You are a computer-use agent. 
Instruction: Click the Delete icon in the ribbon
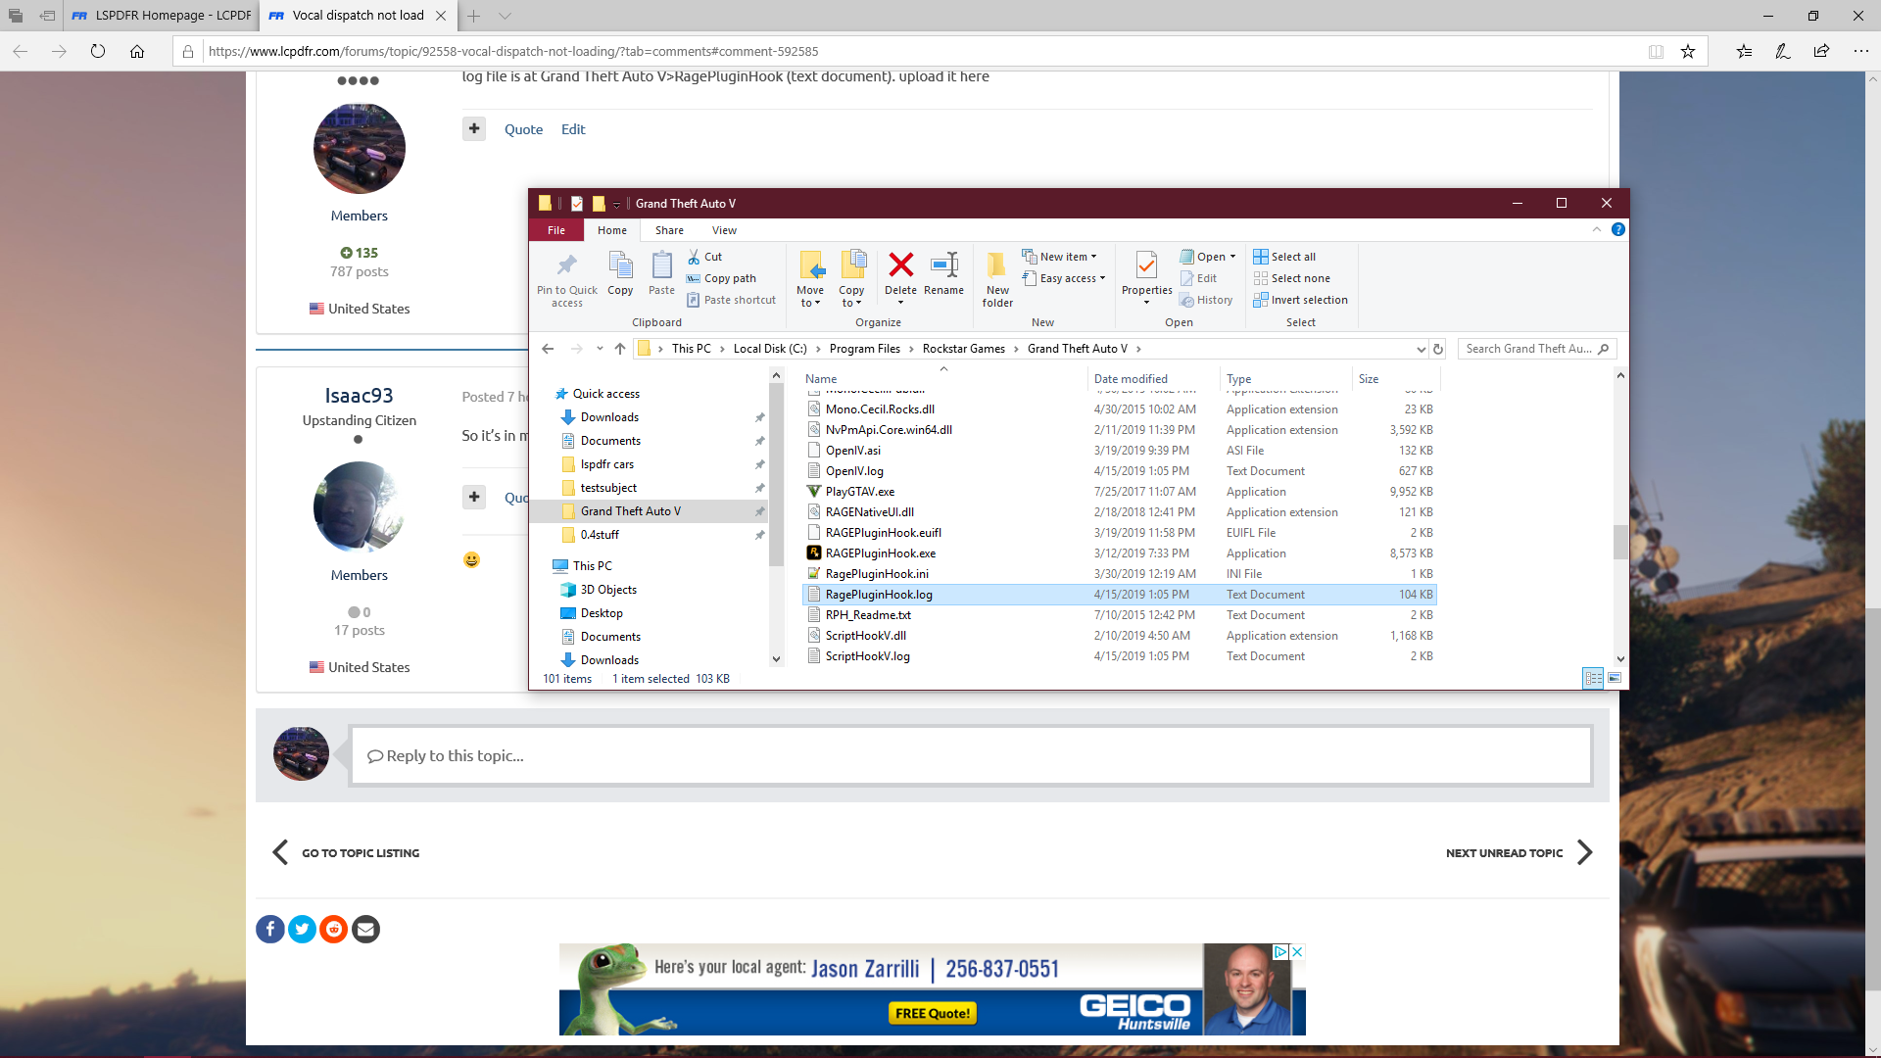[x=900, y=265]
